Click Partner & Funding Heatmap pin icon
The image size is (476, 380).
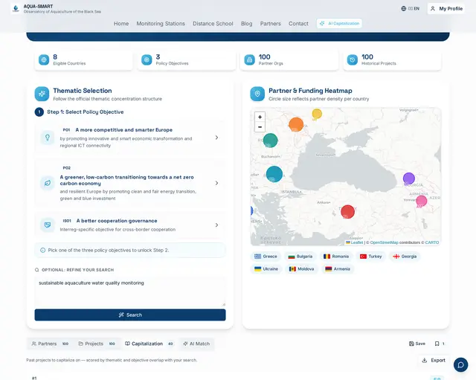257,94
